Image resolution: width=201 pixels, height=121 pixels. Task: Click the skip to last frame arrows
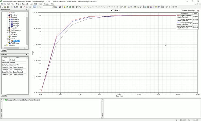(x=117, y=7)
